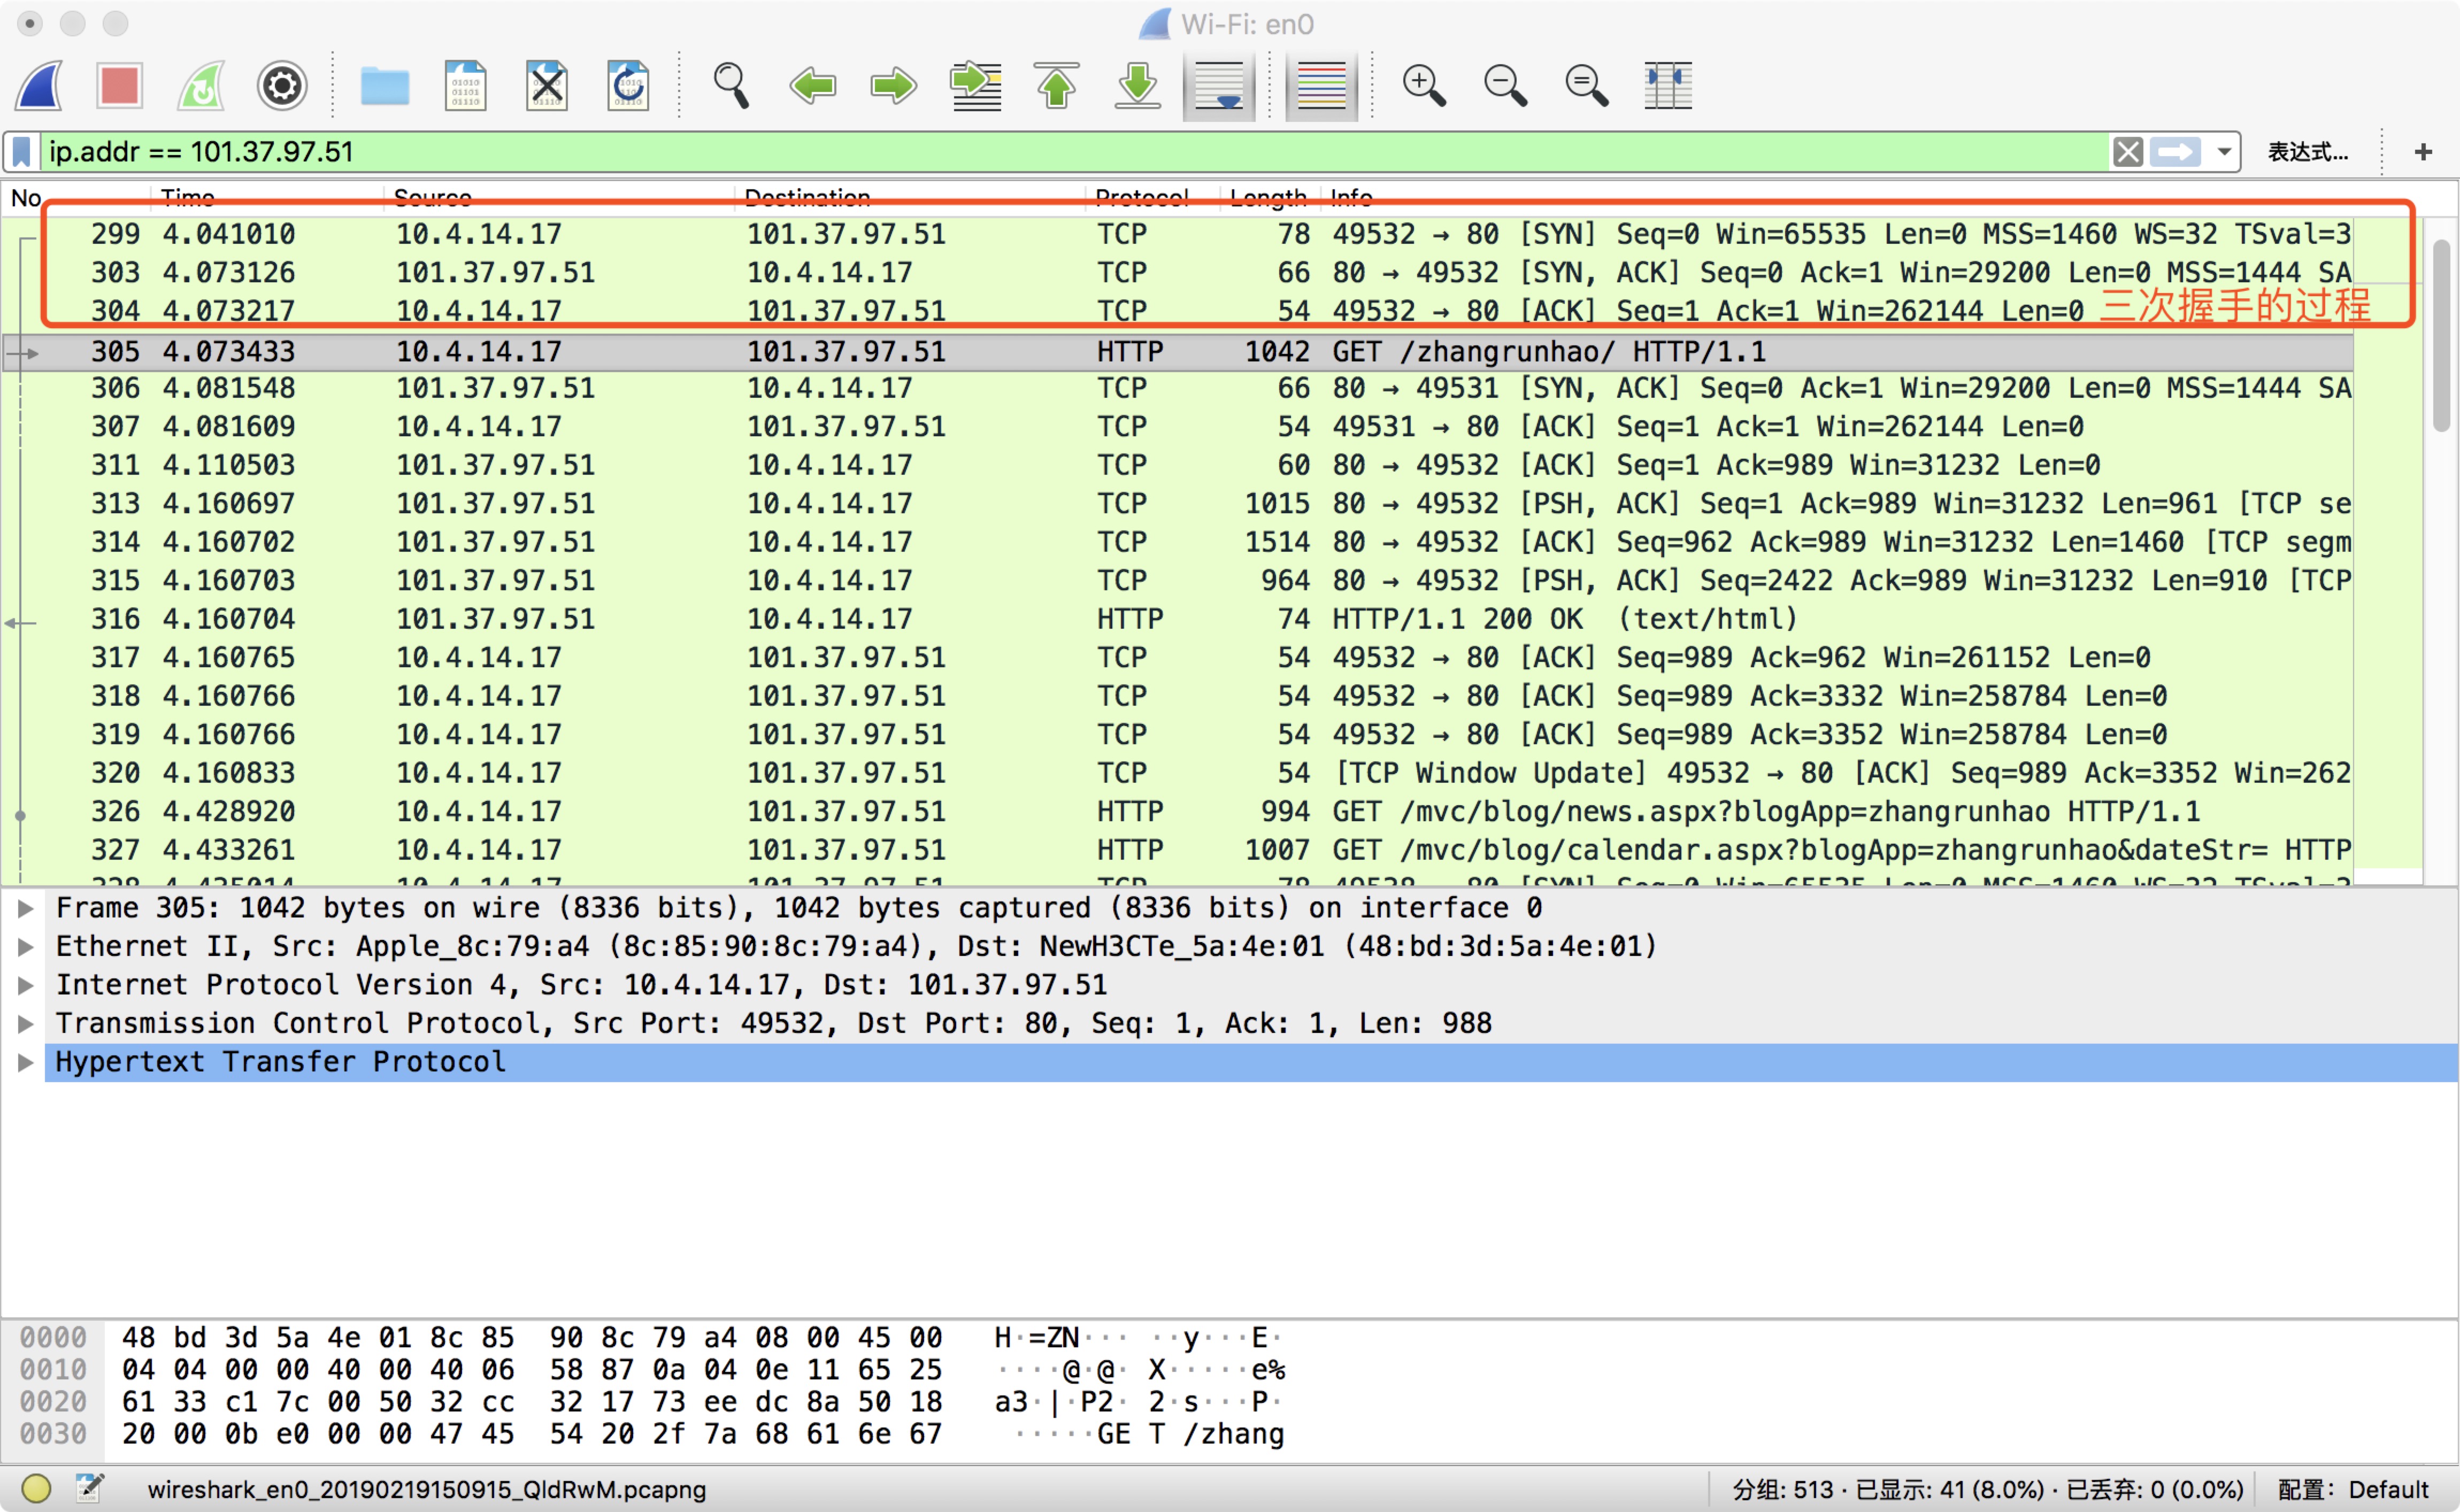2460x1512 pixels.
Task: Go back in packet history
Action: 812,85
